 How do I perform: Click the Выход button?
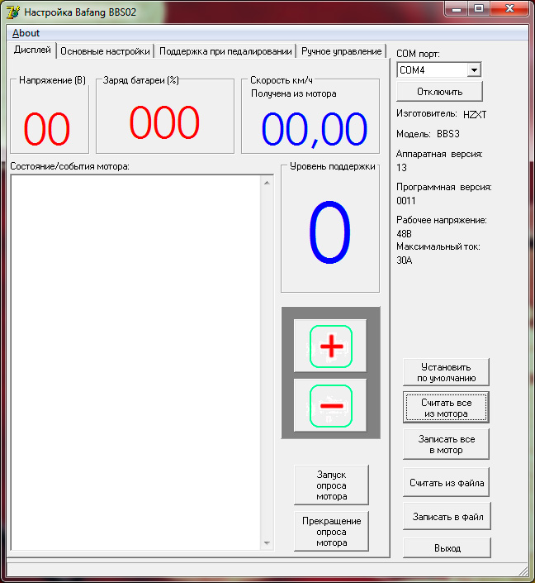tap(447, 548)
